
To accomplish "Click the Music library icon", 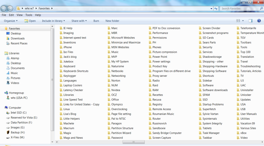I will (8, 73).
